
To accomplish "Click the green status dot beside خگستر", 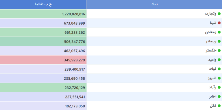I will (219, 51).
